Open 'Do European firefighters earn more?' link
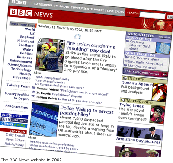 (x=59, y=86)
